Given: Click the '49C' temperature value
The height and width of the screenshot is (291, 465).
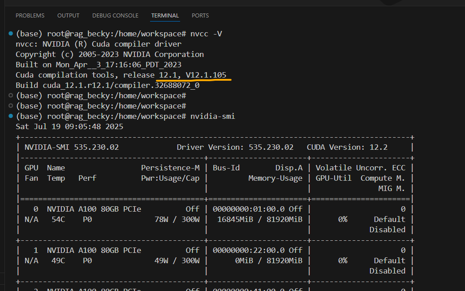Looking at the screenshot, I should tap(58, 261).
